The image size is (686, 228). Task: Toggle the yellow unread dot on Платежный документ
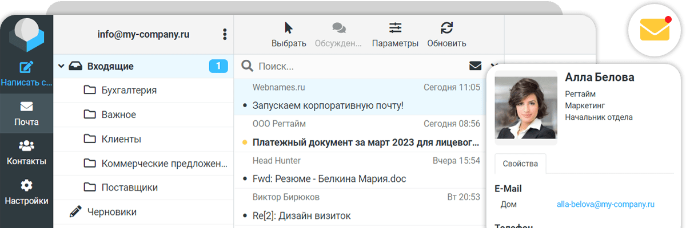[245, 142]
